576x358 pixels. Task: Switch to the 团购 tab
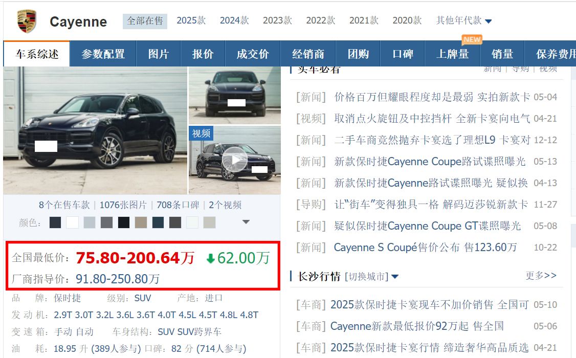[358, 54]
